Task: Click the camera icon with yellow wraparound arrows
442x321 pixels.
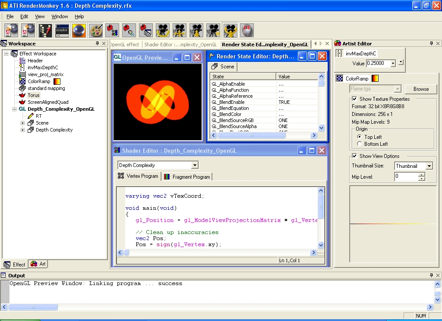Action: pos(230,30)
